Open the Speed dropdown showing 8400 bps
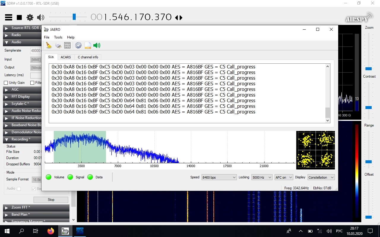The image size is (380, 237). tap(219, 177)
